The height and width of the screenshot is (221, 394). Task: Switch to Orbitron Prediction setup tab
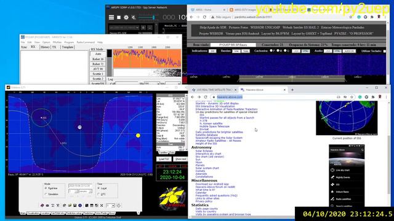[74, 213]
